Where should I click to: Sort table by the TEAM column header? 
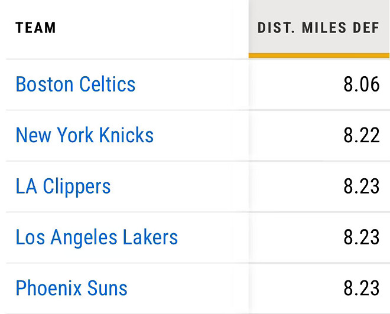coord(35,28)
